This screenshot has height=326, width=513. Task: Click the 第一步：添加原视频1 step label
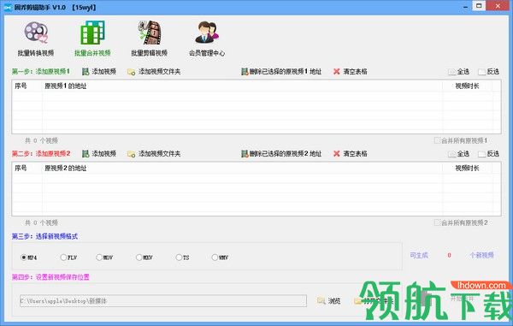(x=41, y=71)
